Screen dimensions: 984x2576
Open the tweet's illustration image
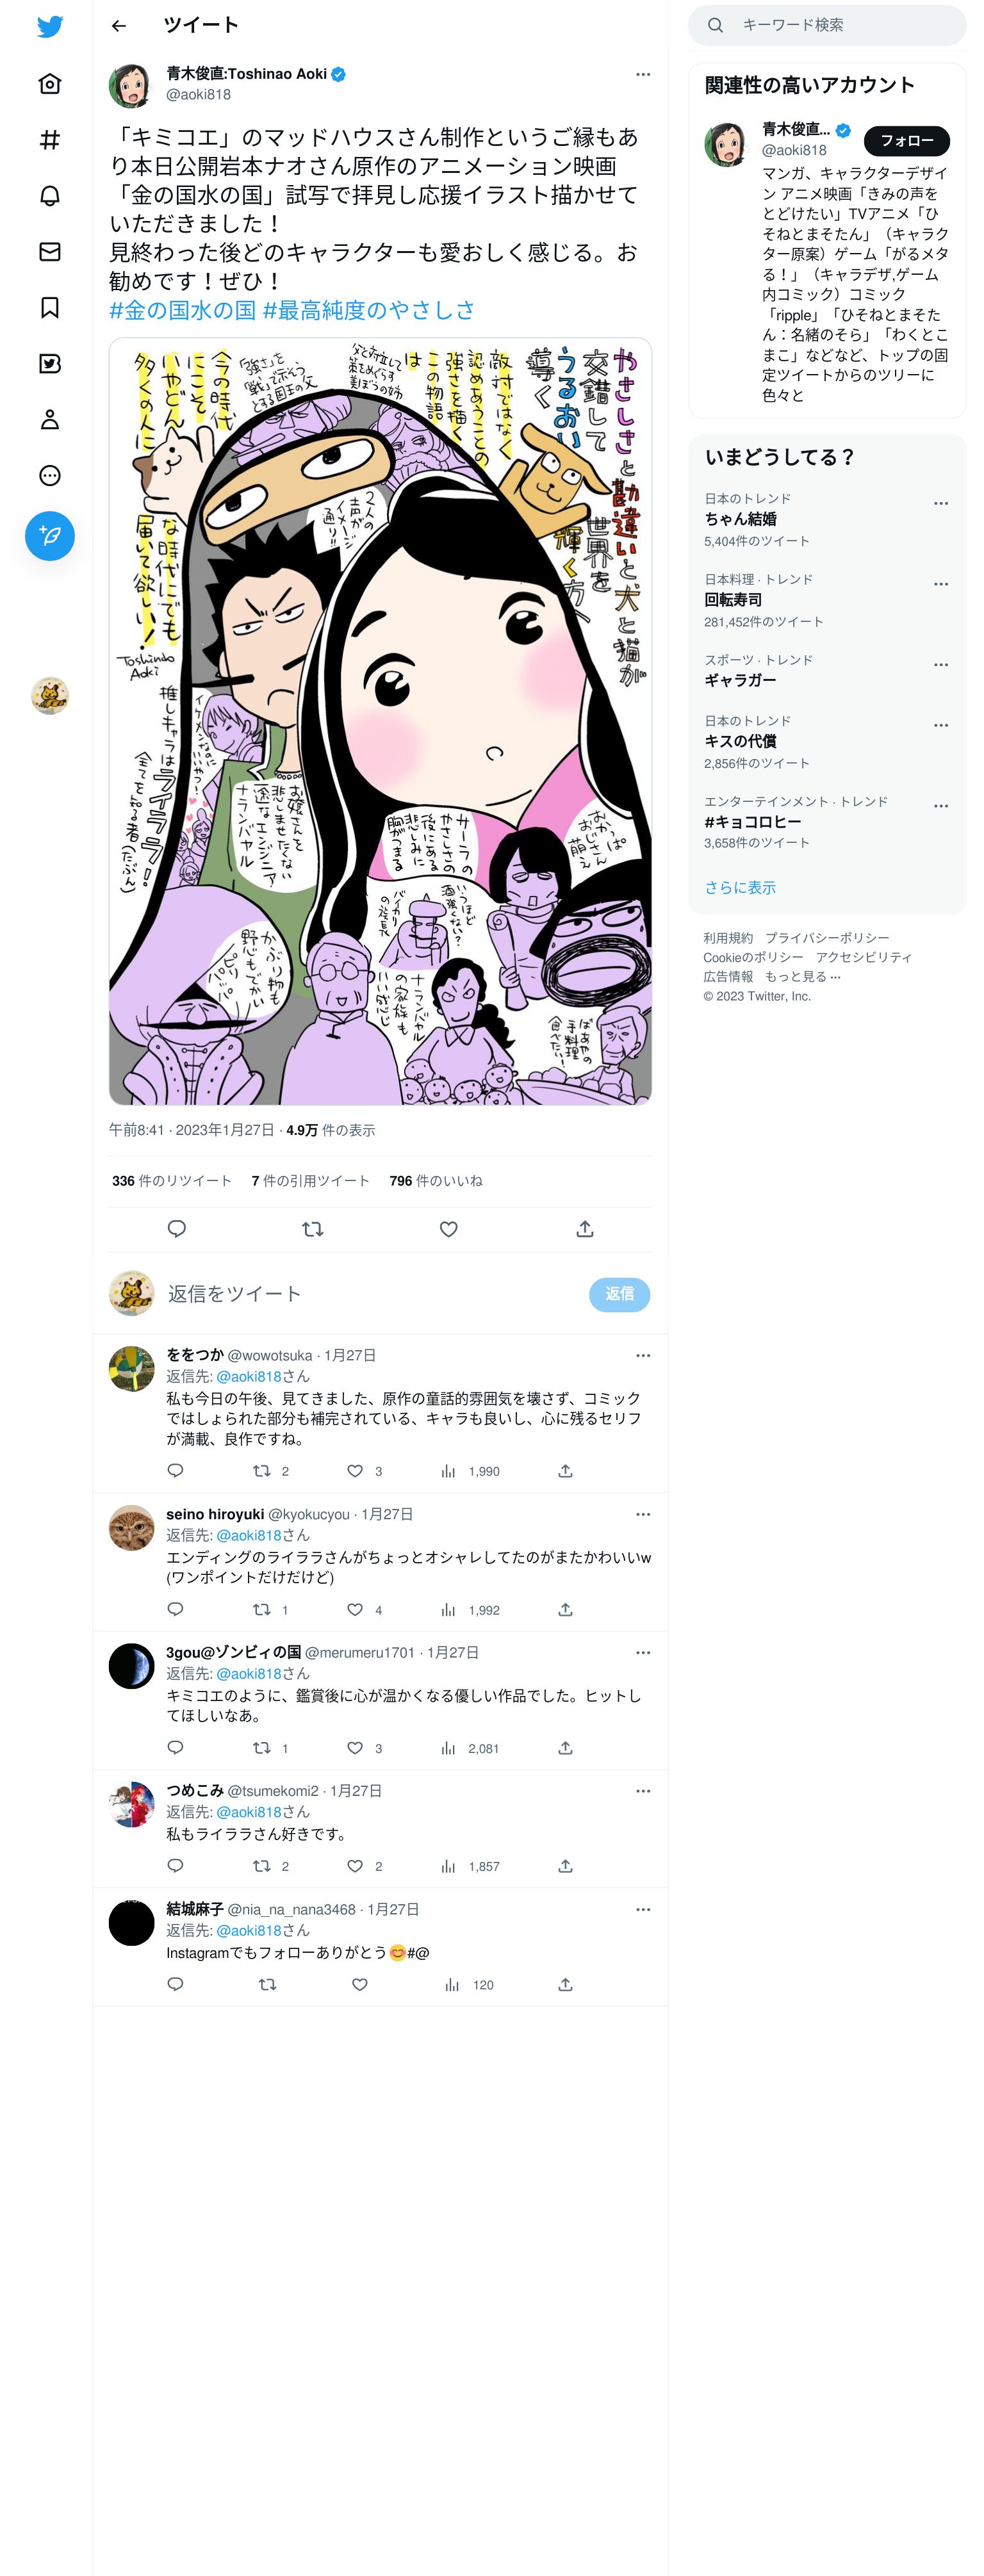point(380,721)
